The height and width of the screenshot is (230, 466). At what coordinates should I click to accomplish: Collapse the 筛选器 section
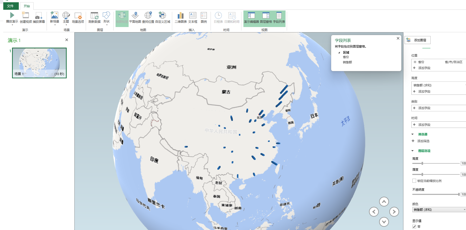[x=412, y=134]
